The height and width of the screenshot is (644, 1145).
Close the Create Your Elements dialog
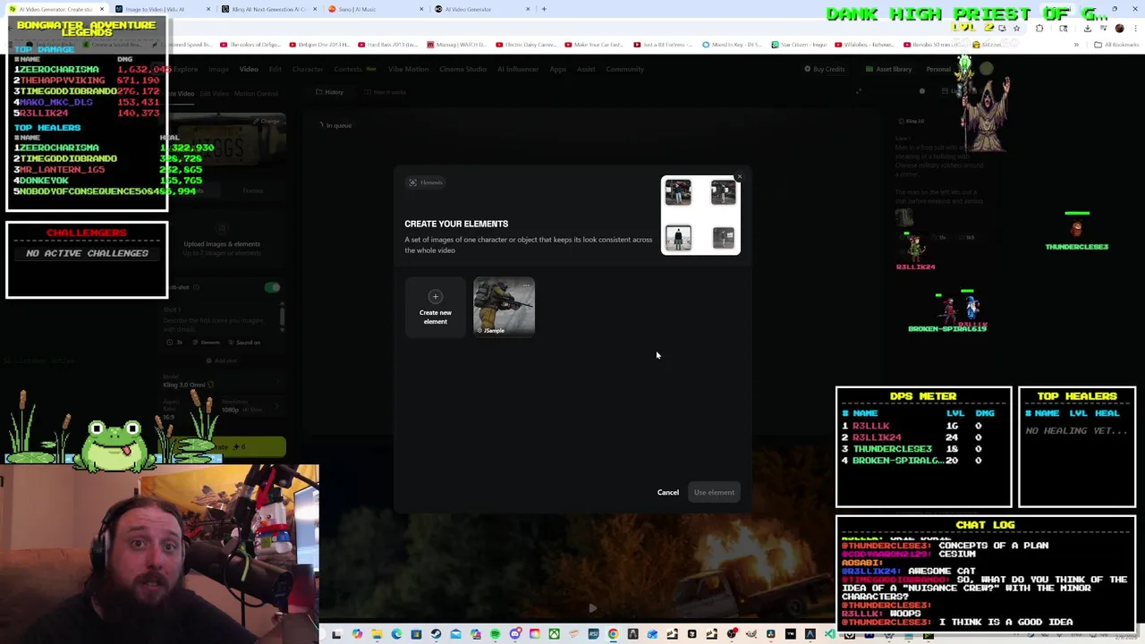pos(739,176)
